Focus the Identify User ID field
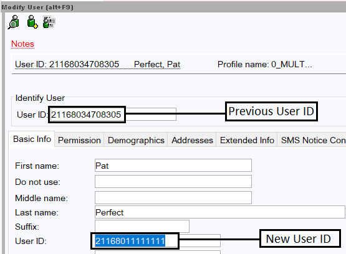The width and height of the screenshot is (346, 254). (x=113, y=115)
